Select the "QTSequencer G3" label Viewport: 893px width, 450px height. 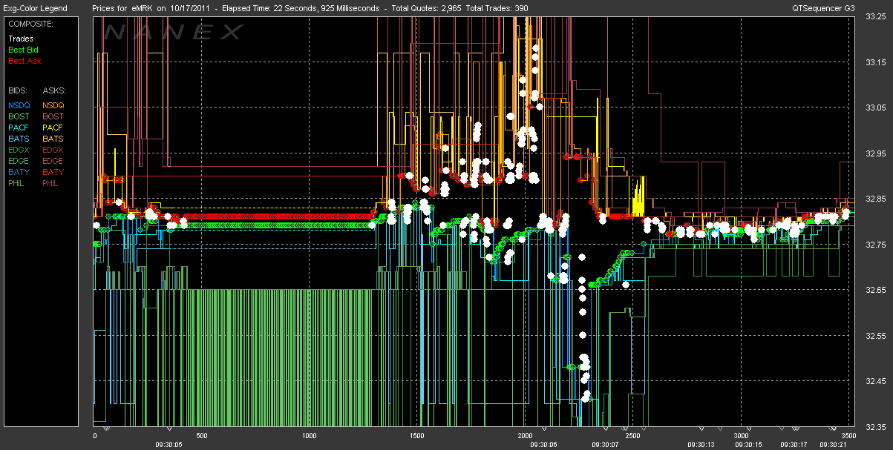(x=822, y=8)
